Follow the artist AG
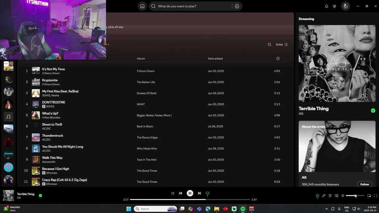The height and width of the screenshot is (213, 379). [x=364, y=184]
